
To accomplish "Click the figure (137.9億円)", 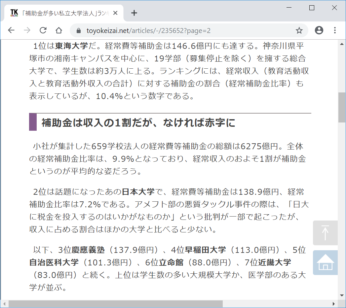I will (134, 250).
